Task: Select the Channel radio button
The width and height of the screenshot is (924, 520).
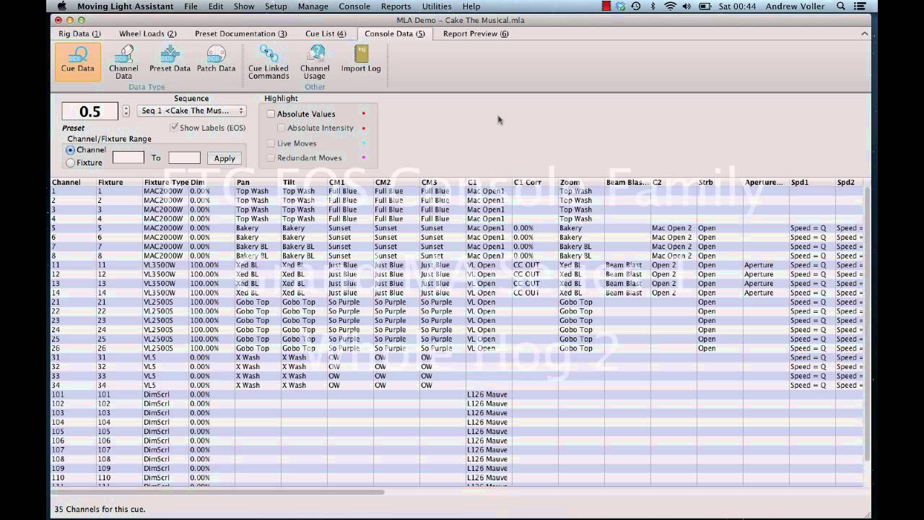Action: (x=70, y=150)
